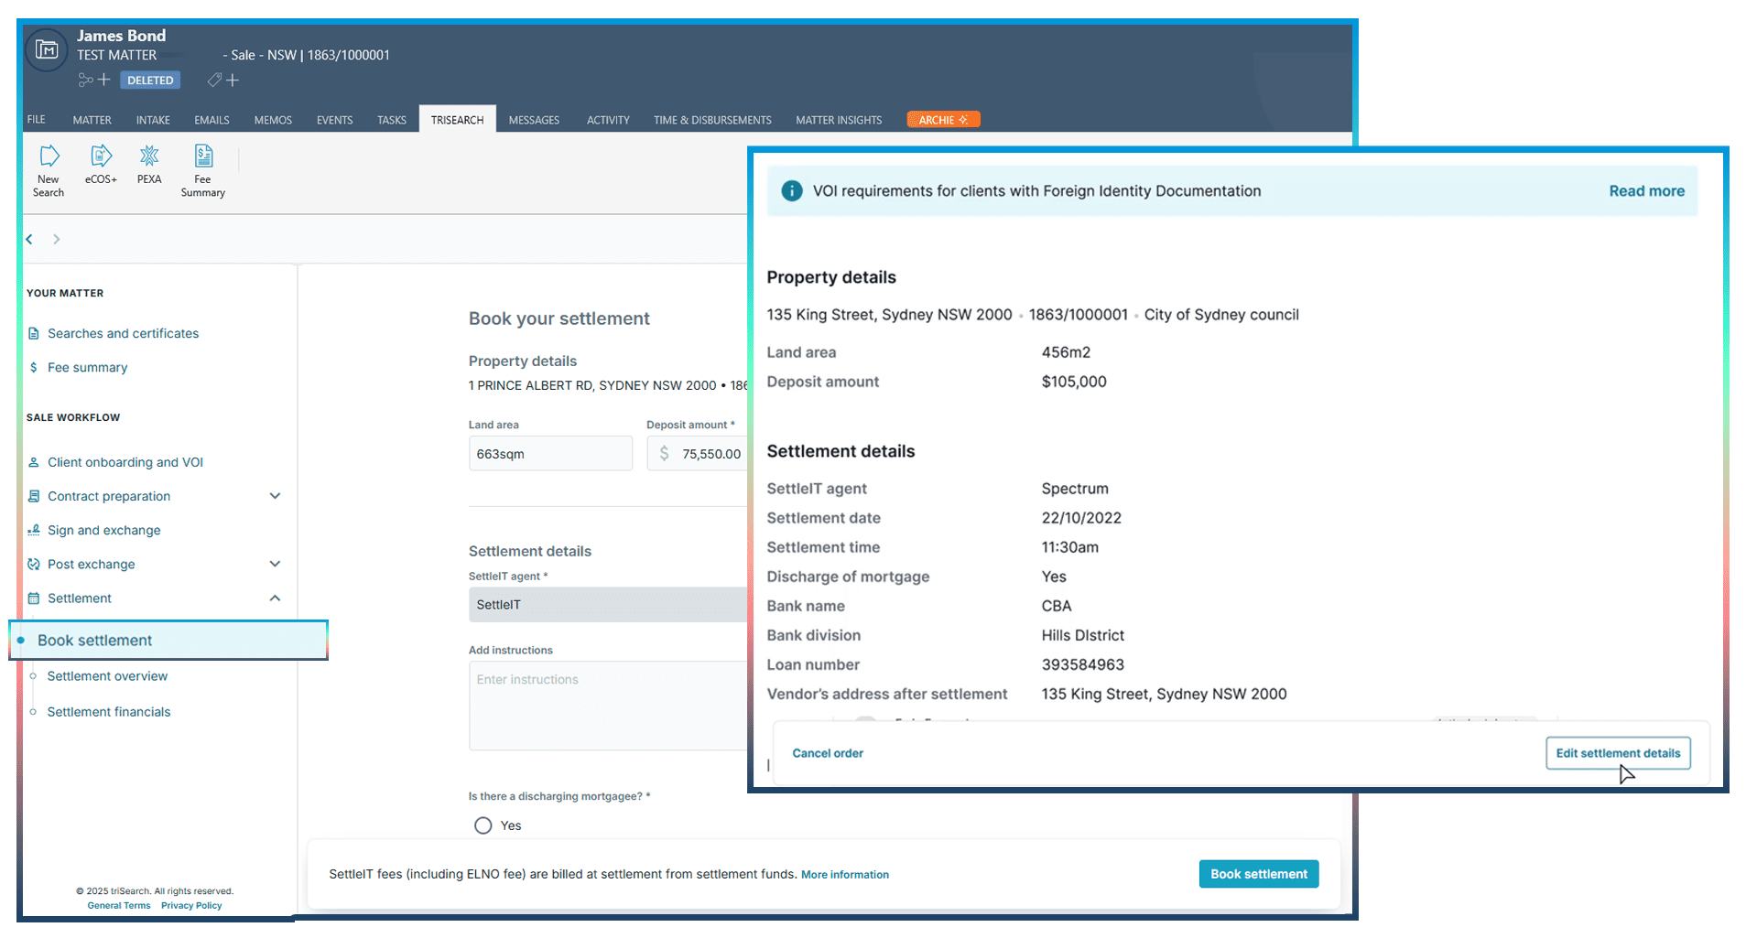Click the Spectrum SettleIT agent value
This screenshot has width=1746, height=938.
click(x=1075, y=489)
